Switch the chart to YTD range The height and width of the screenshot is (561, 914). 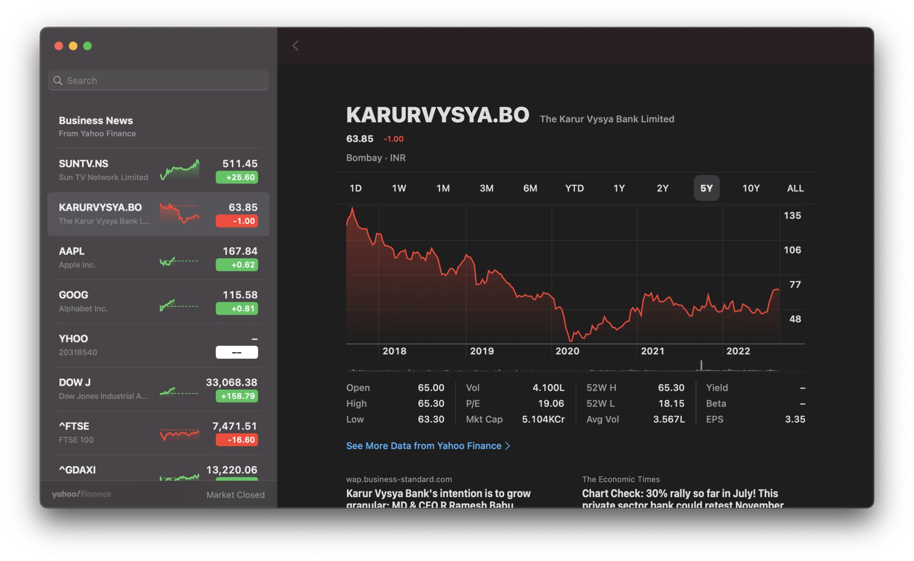(574, 188)
